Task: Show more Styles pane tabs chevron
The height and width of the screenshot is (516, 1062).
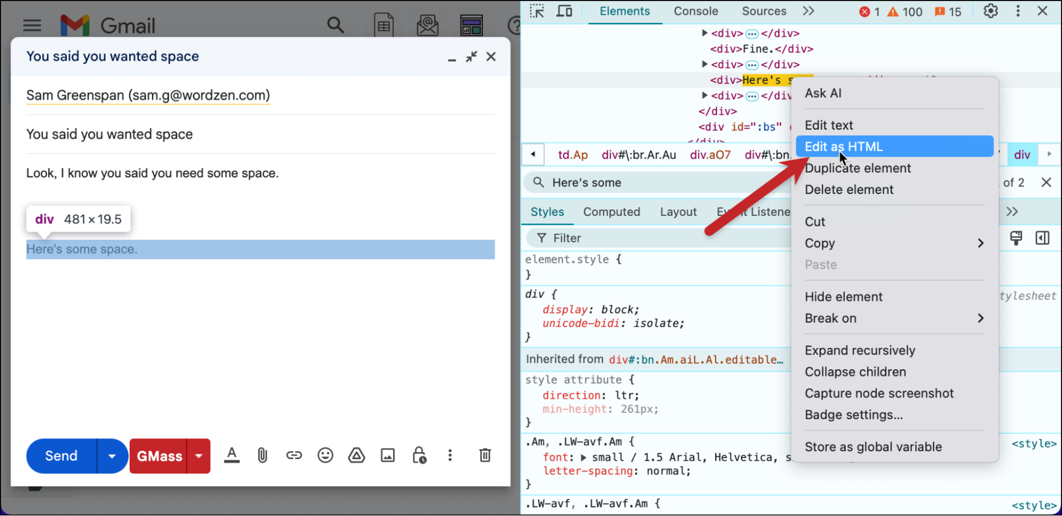Action: click(1012, 212)
